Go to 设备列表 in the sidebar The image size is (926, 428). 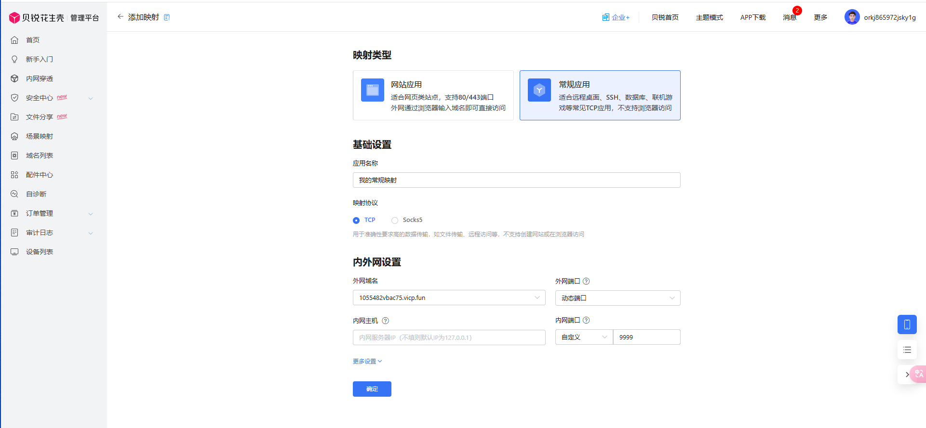coord(40,252)
